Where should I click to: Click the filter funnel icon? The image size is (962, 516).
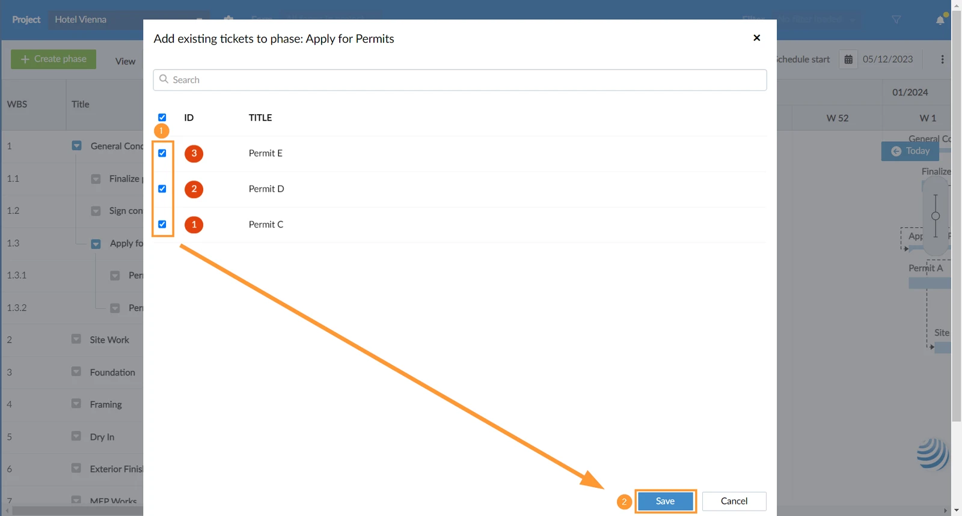[x=896, y=20]
